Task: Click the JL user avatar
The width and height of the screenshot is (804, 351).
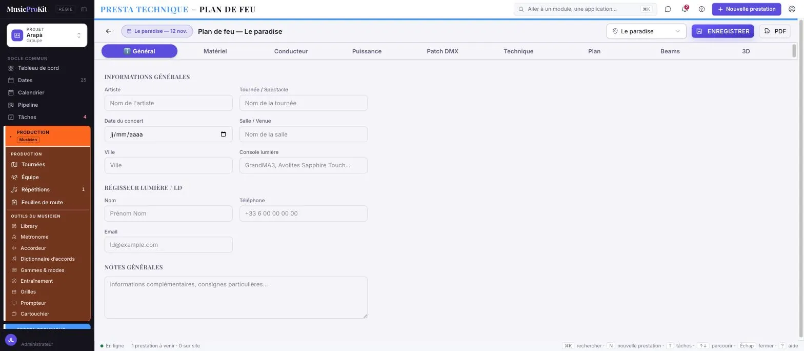Action: pos(11,340)
